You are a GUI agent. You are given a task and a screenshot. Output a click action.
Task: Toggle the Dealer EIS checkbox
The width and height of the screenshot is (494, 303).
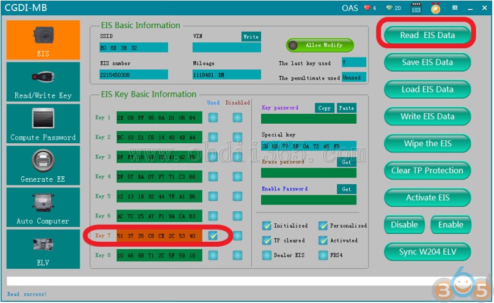[267, 255]
